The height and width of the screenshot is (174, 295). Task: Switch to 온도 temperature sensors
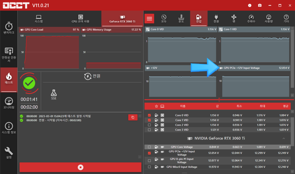tap(181, 19)
